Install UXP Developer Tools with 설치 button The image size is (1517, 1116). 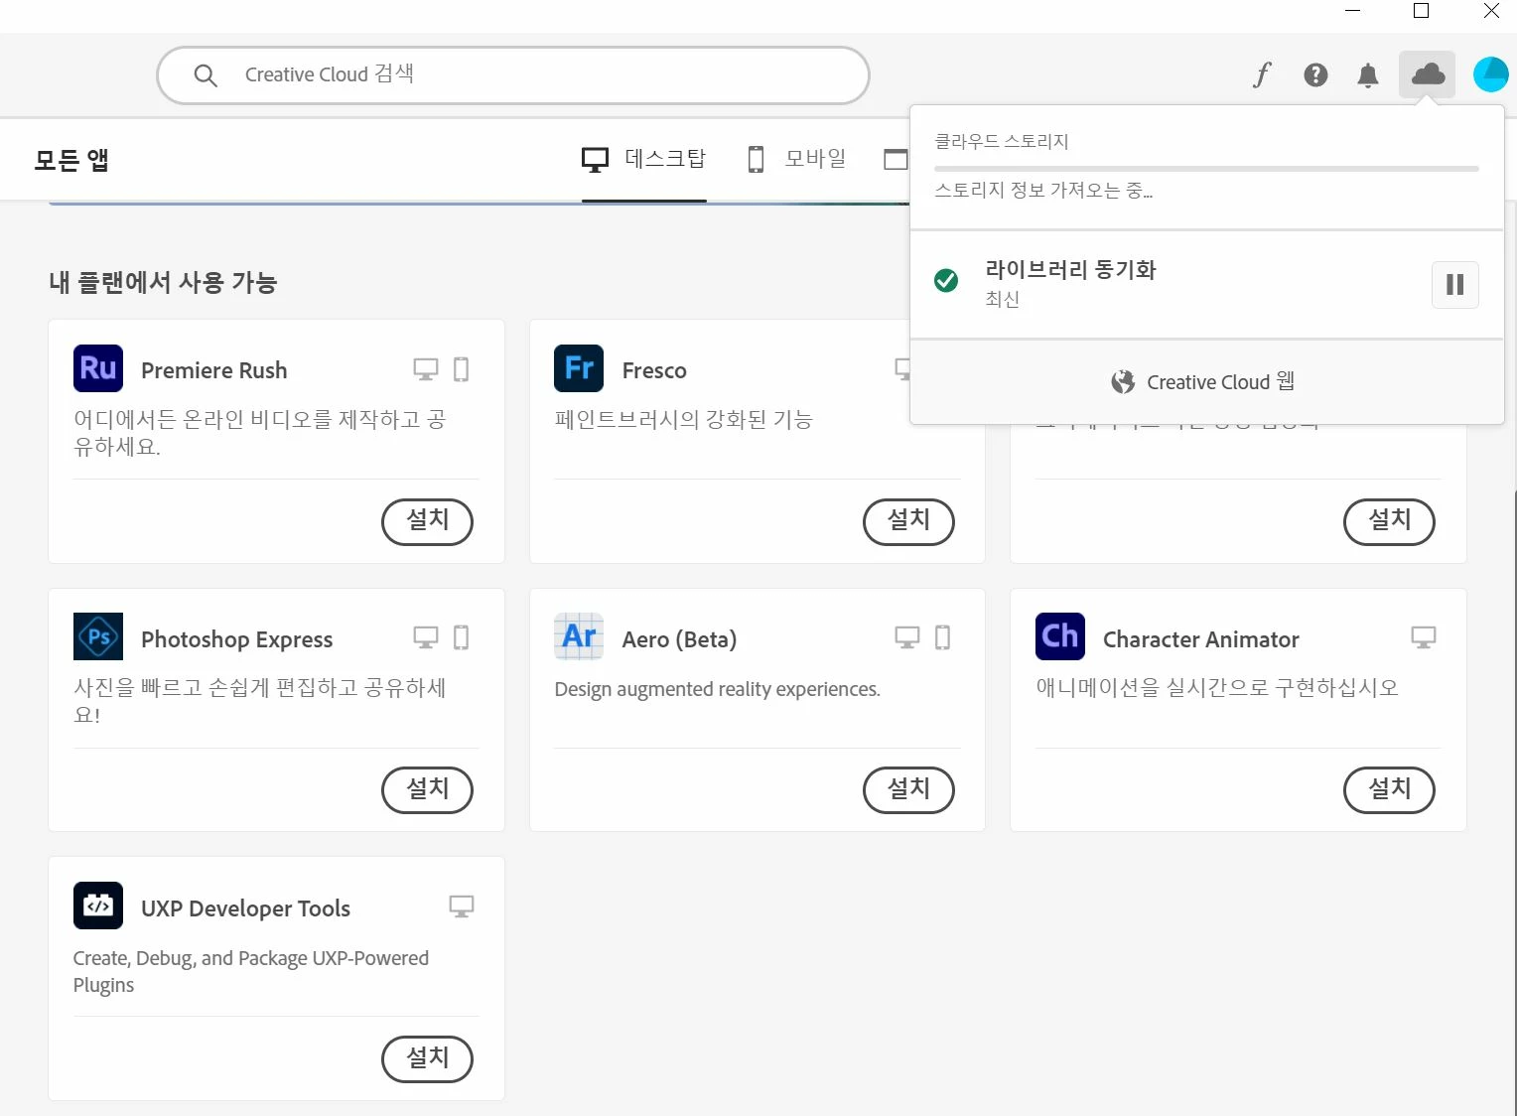428,1059
